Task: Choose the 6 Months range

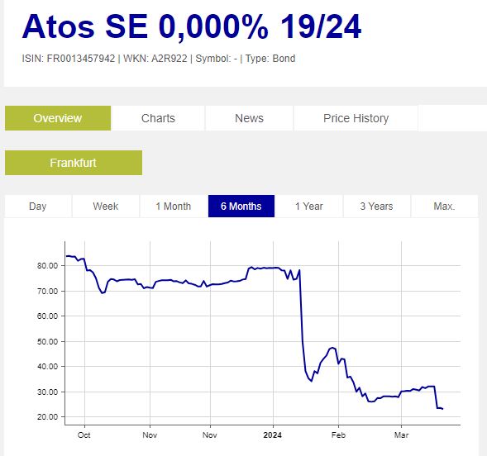Action: [241, 207]
